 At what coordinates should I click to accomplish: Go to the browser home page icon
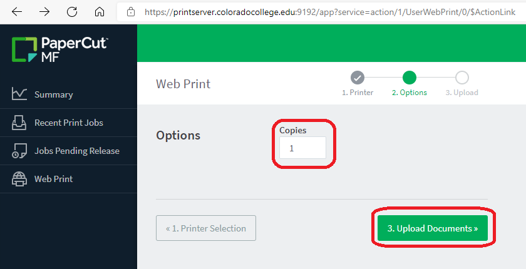point(100,12)
